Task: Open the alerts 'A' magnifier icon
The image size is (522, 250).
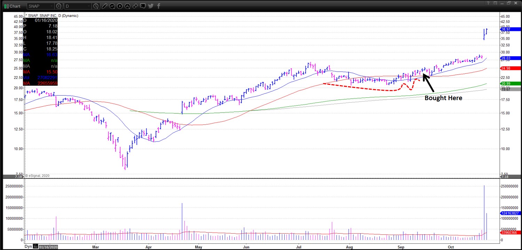Action: [127, 6]
